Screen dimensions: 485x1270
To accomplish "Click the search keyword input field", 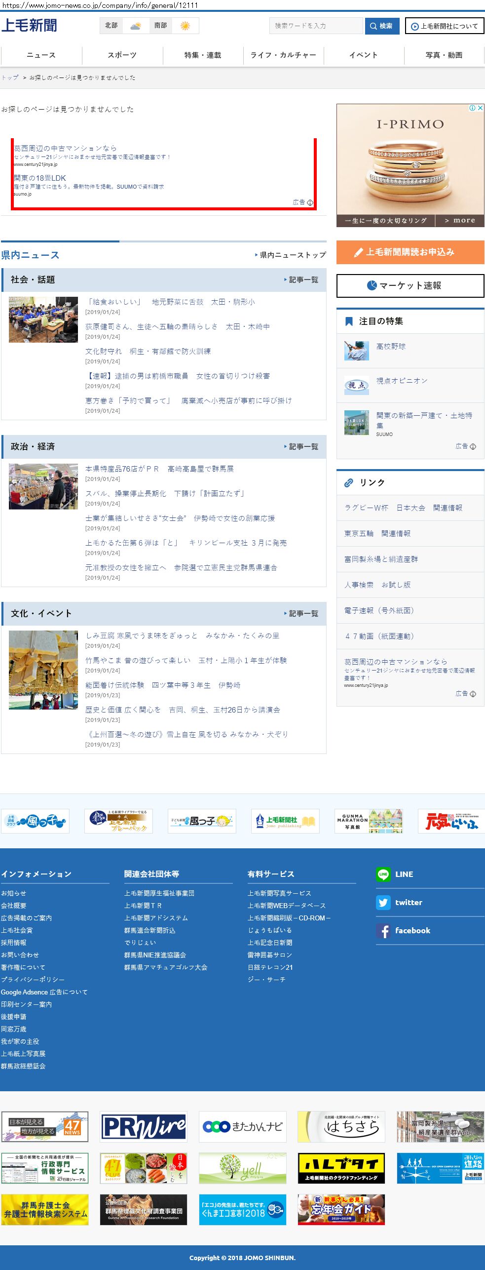I will click(316, 26).
